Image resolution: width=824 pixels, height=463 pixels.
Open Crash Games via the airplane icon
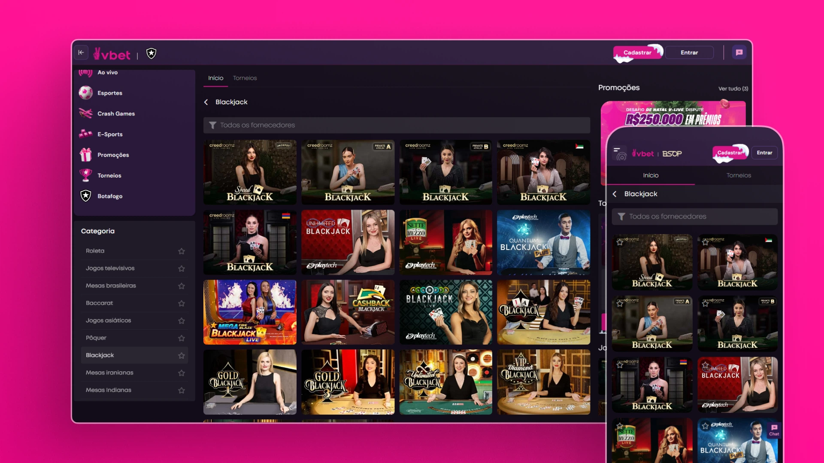pos(86,113)
